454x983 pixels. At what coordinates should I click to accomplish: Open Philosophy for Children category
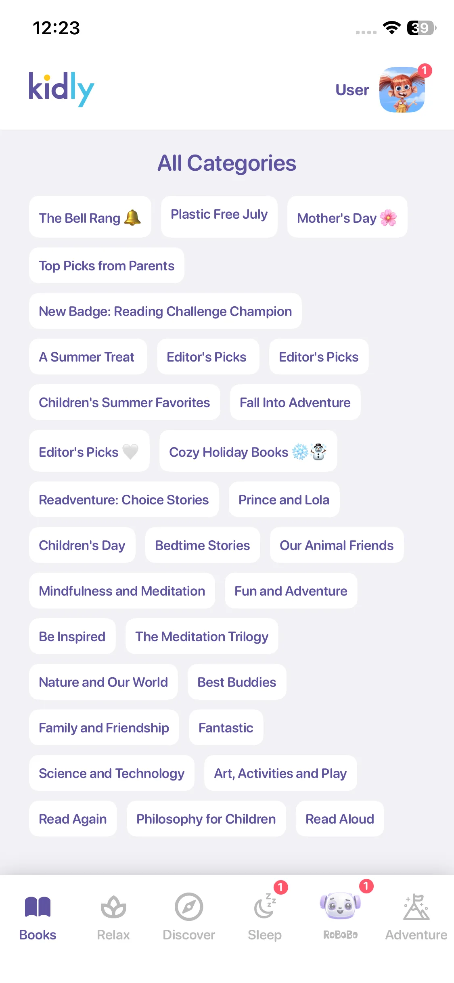pyautogui.click(x=206, y=819)
